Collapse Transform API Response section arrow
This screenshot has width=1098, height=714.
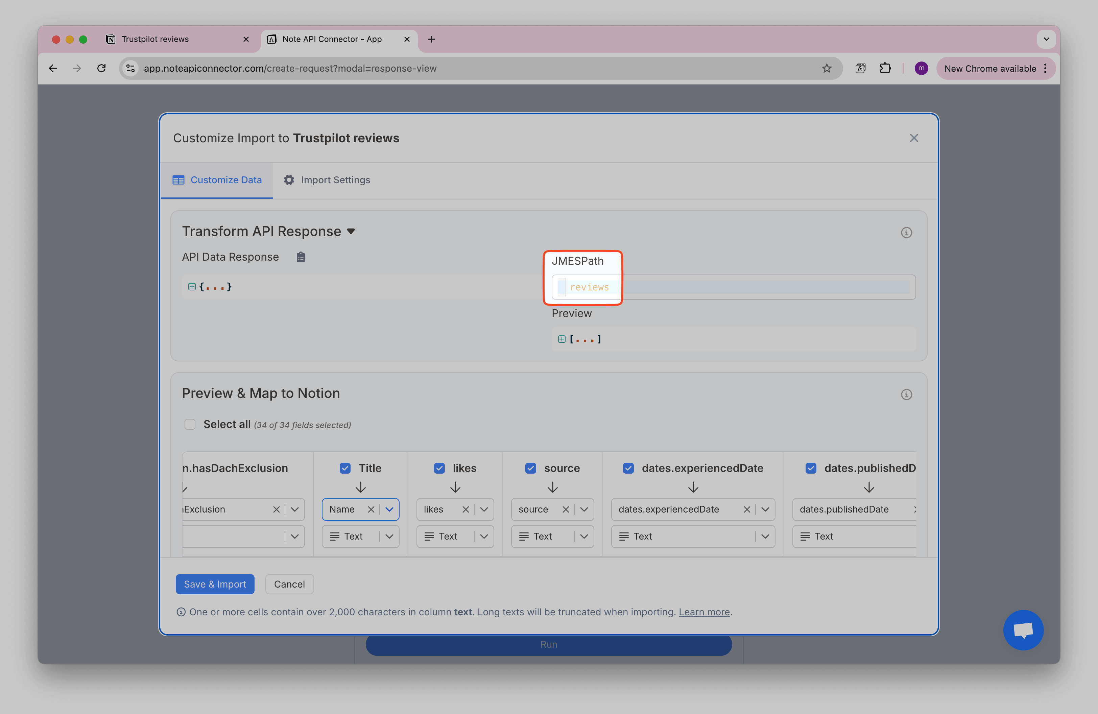point(351,232)
